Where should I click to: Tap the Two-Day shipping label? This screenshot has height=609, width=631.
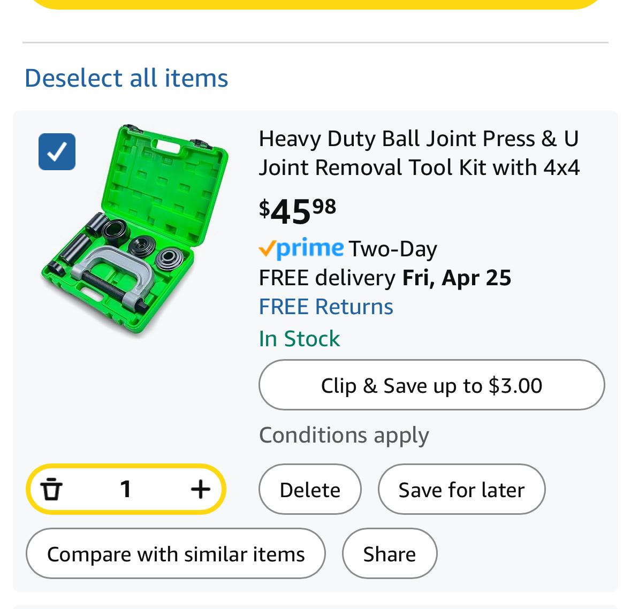[393, 249]
